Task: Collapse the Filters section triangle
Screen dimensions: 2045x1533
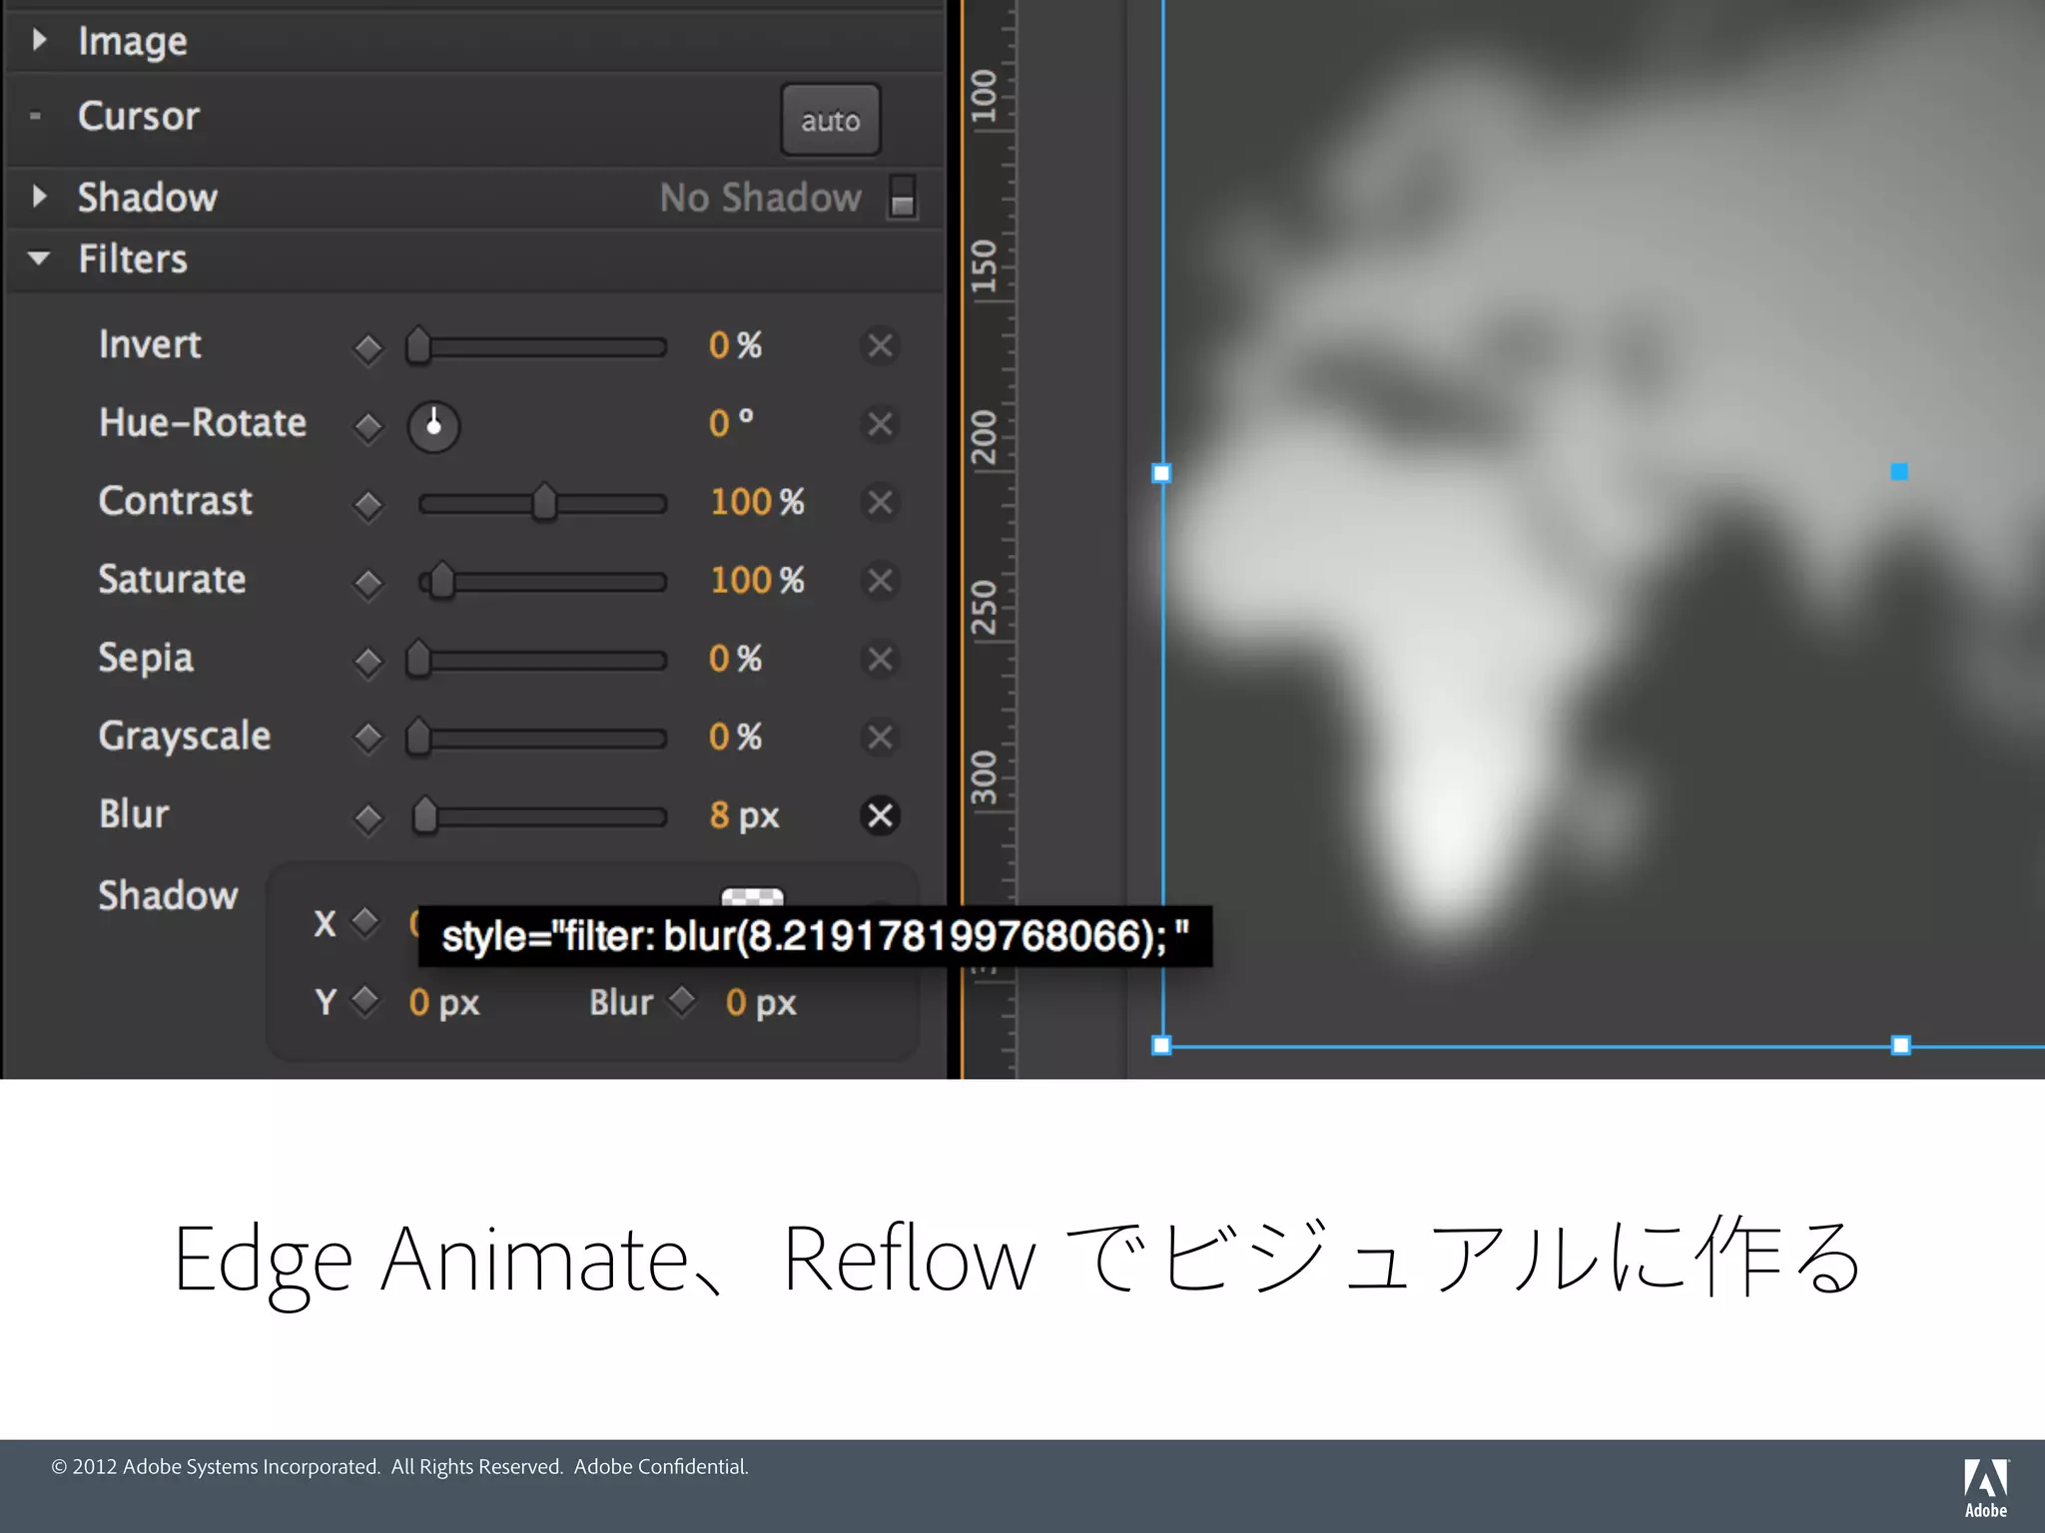Action: pos(39,258)
